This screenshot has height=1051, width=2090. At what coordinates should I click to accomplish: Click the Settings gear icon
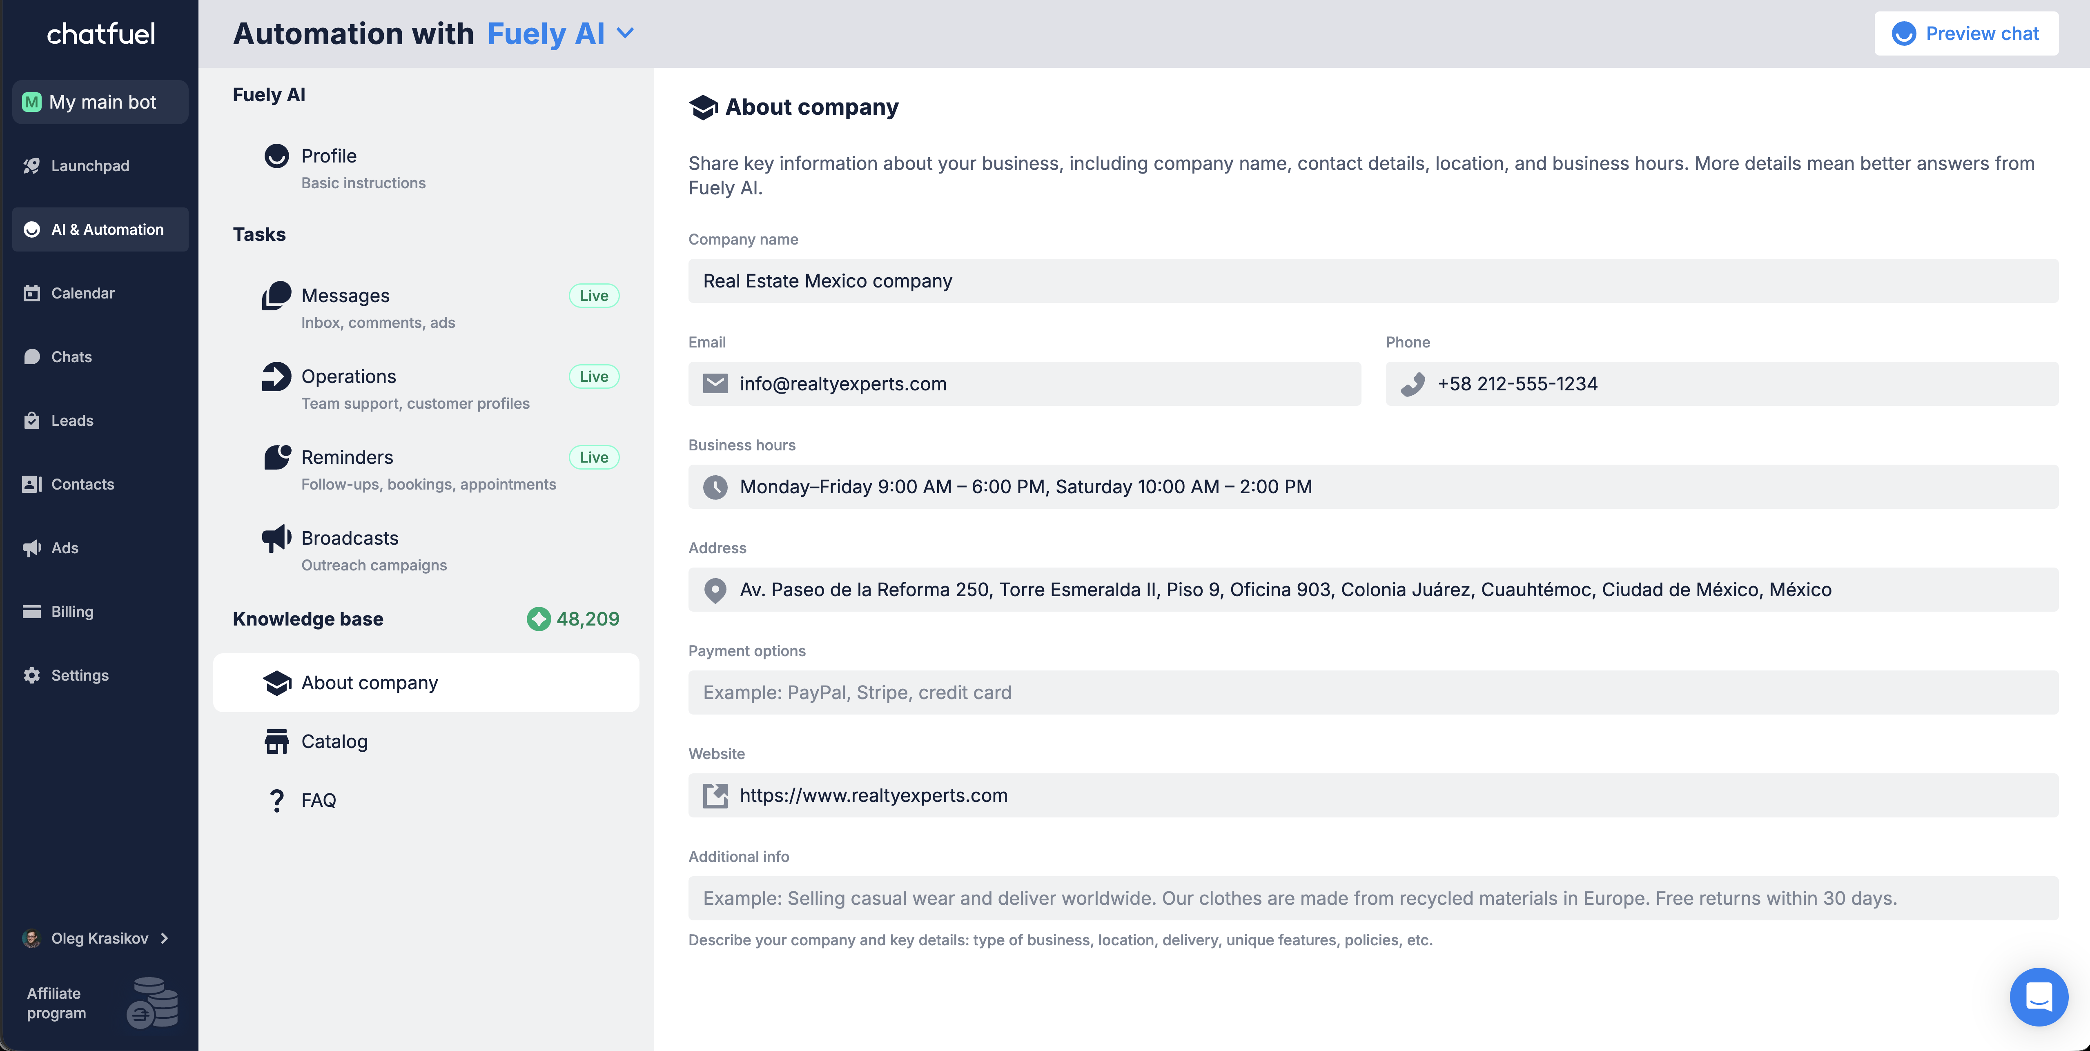[x=31, y=675]
